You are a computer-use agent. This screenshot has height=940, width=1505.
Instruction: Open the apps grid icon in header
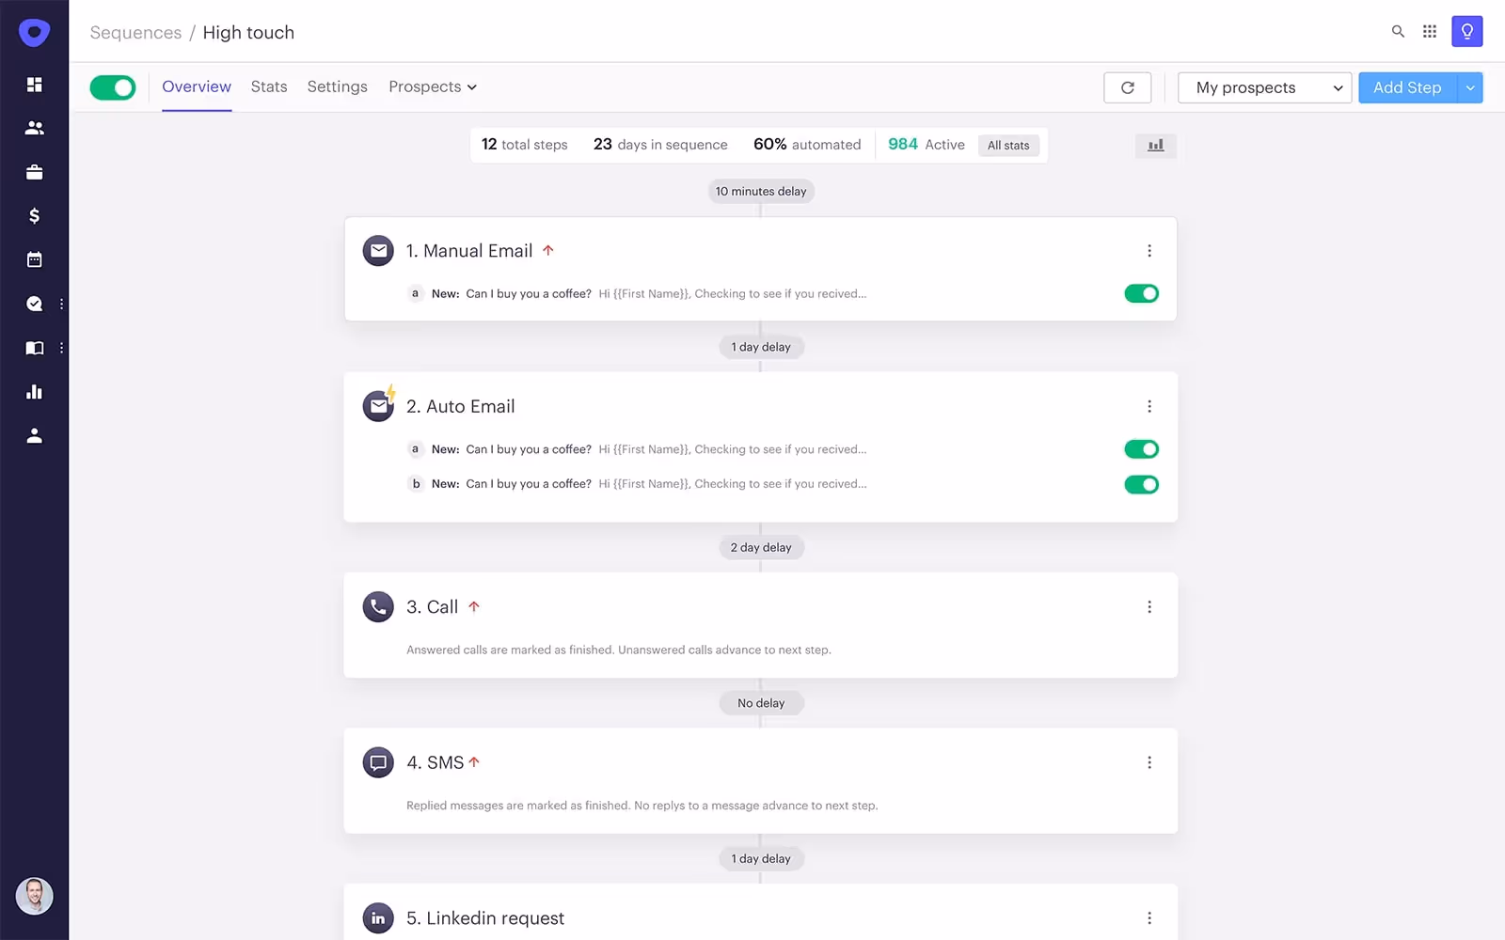point(1430,31)
